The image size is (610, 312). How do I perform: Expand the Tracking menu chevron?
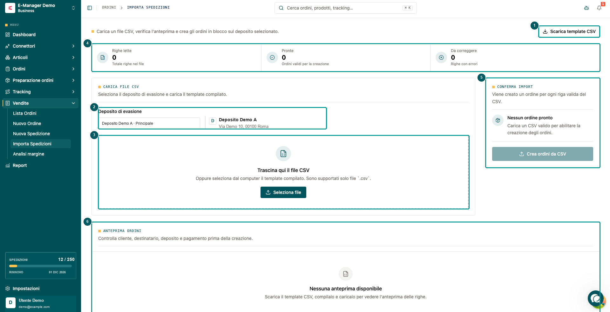click(73, 92)
